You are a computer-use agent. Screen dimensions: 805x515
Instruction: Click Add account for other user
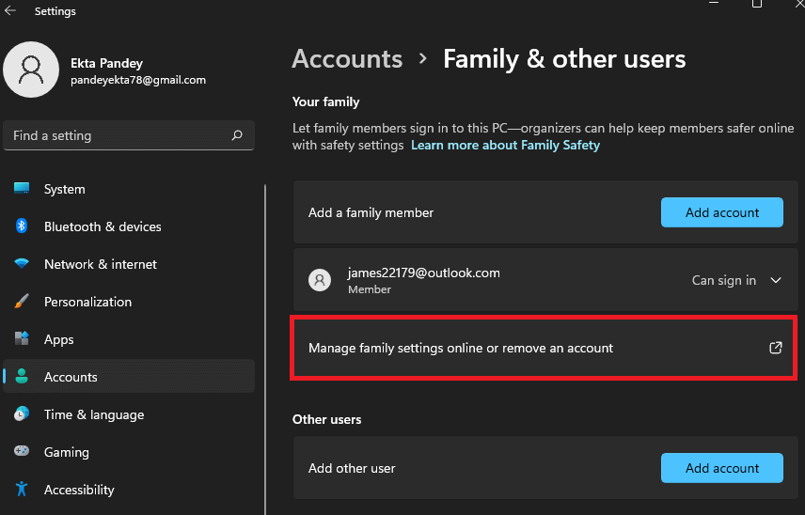click(721, 468)
